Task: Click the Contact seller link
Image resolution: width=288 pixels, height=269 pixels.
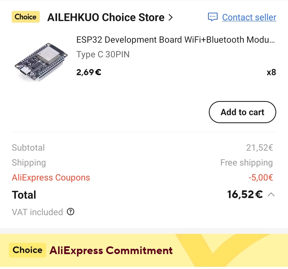Action: click(249, 17)
